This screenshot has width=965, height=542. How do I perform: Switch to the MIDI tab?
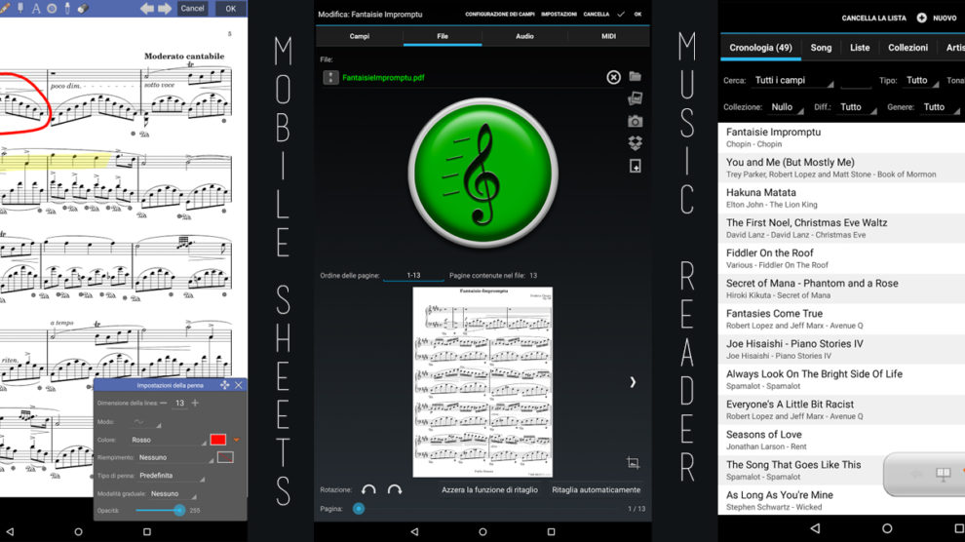tap(608, 36)
